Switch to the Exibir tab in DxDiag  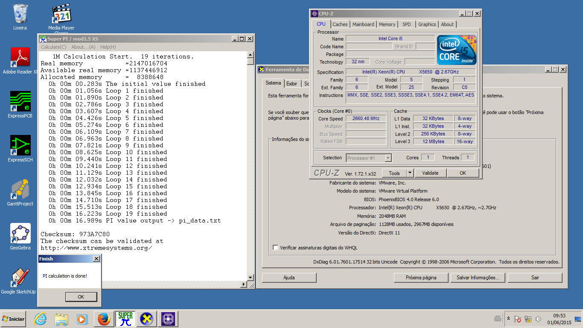click(292, 84)
